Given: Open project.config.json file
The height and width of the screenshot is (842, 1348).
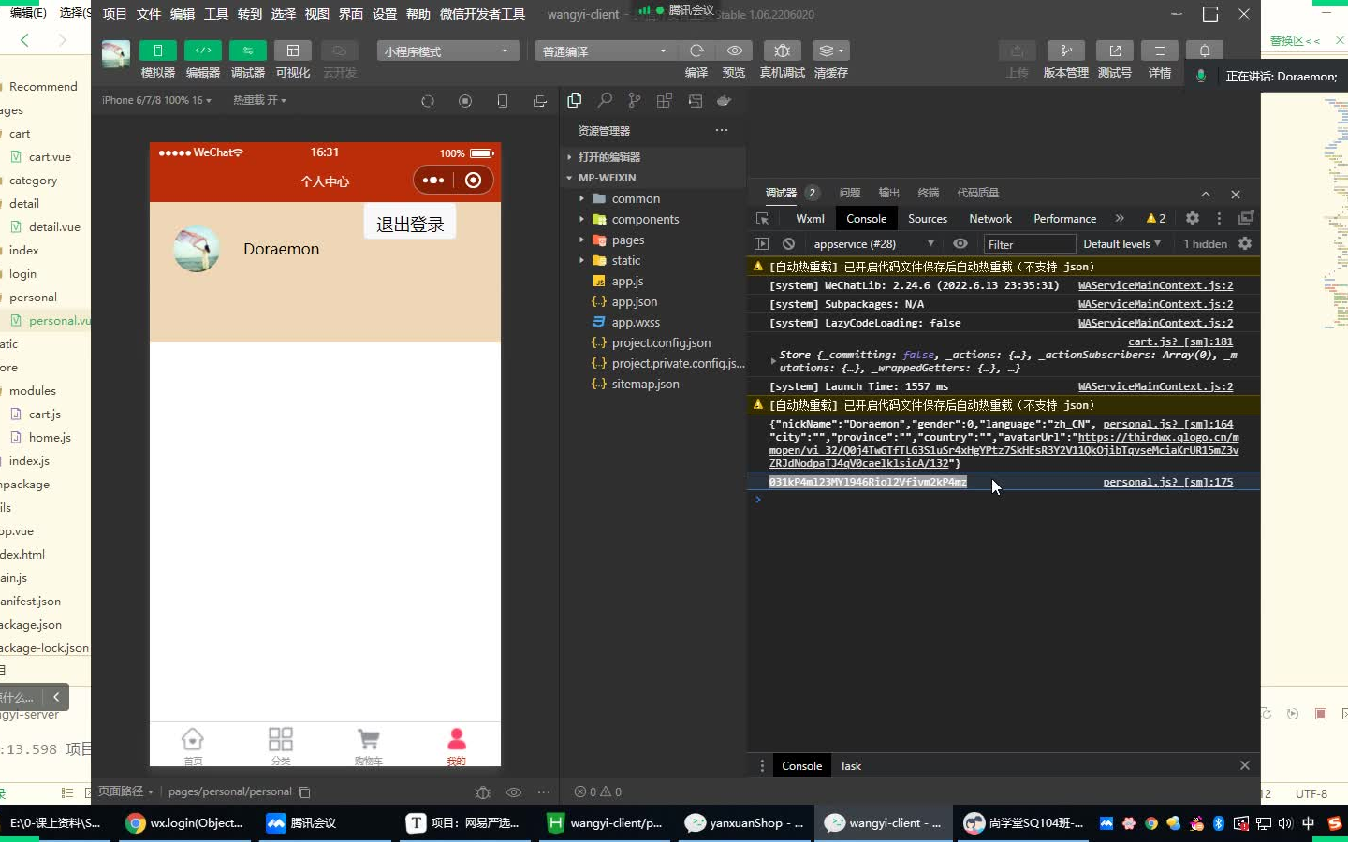Looking at the screenshot, I should click(x=652, y=342).
